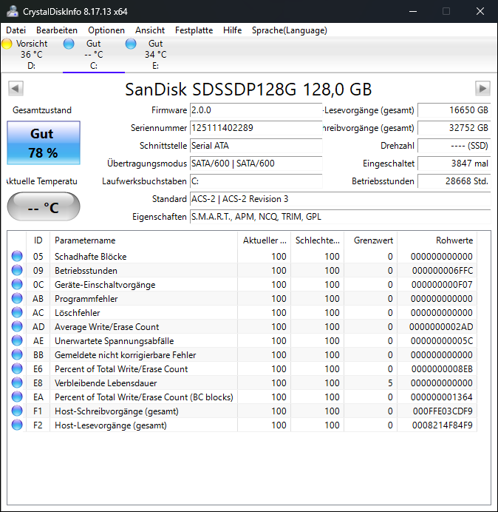Click status icon of Average Write/Erase Count row
This screenshot has height=512, width=498.
pos(17,326)
